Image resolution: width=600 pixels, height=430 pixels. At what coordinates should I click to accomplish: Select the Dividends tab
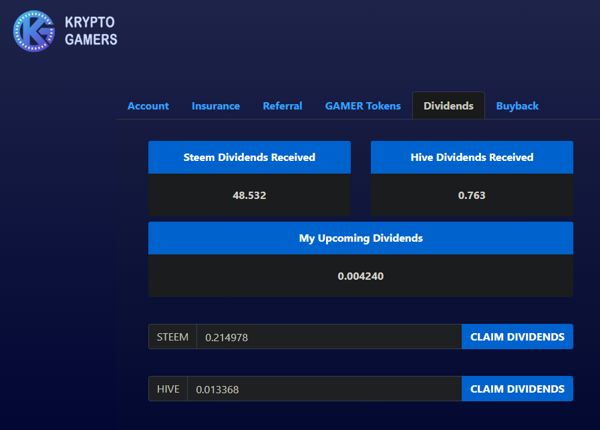(x=448, y=105)
